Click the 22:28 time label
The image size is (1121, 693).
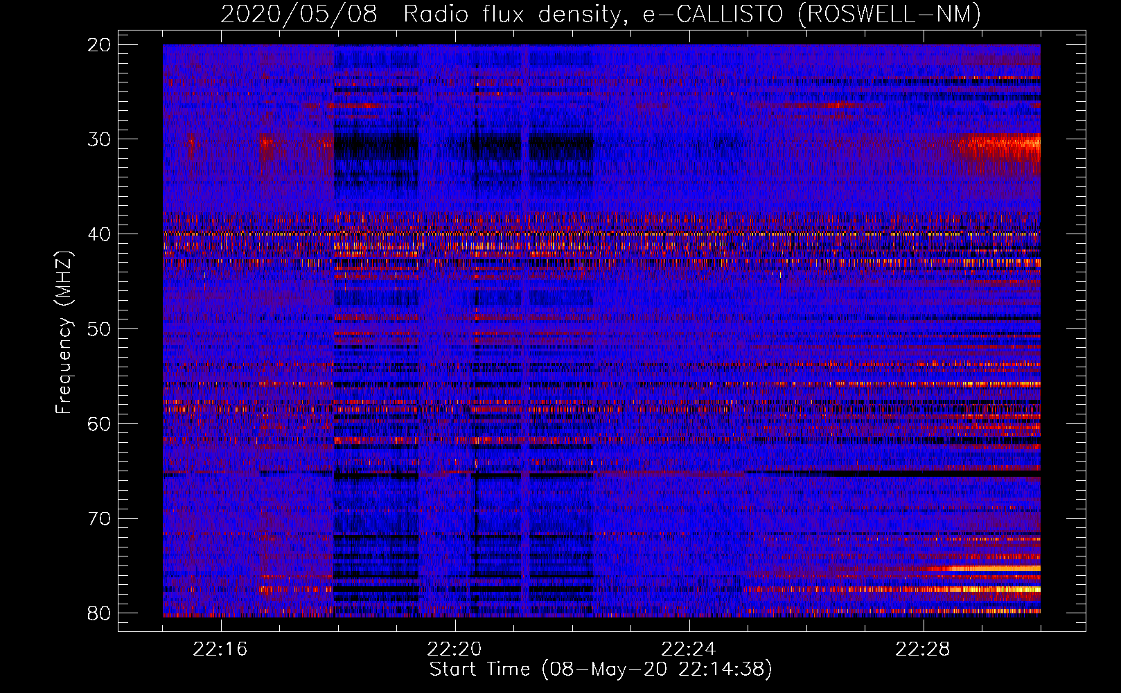coord(923,649)
